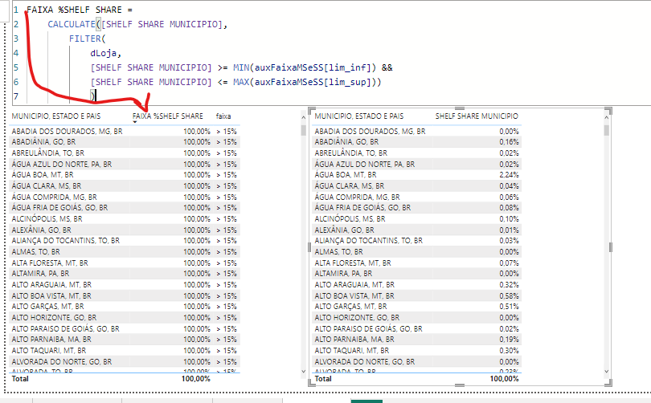Select the 0,04% value for ÁGUA CLARA, MS, BR
The height and width of the screenshot is (403, 651).
(x=509, y=185)
